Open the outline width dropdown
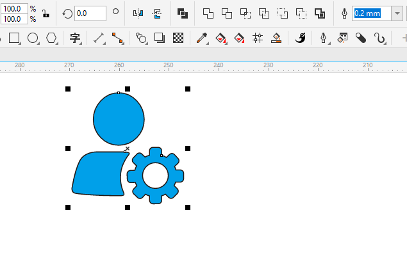 [397, 13]
